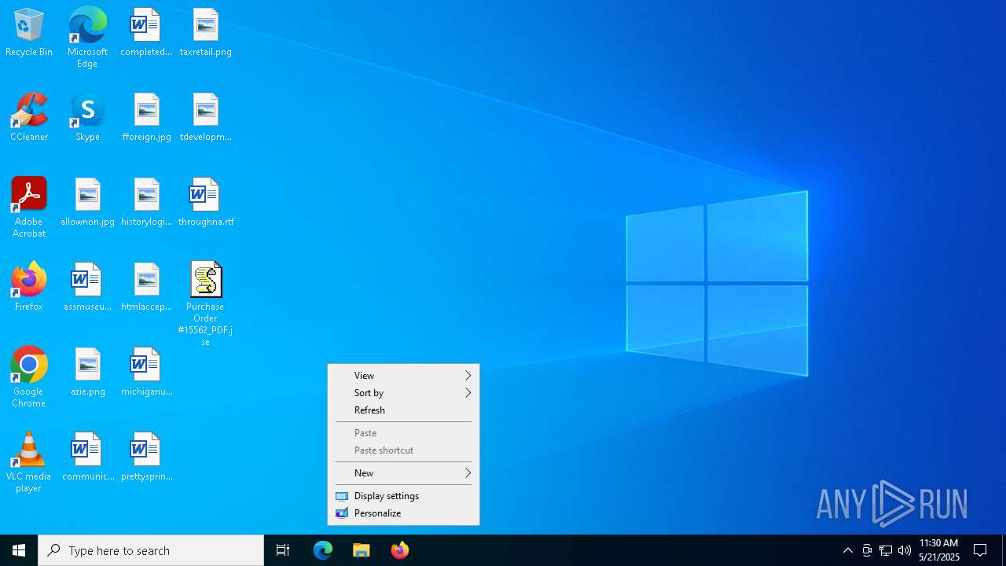Select the CCleaner desktop shortcut
The width and height of the screenshot is (1006, 566).
[29, 117]
